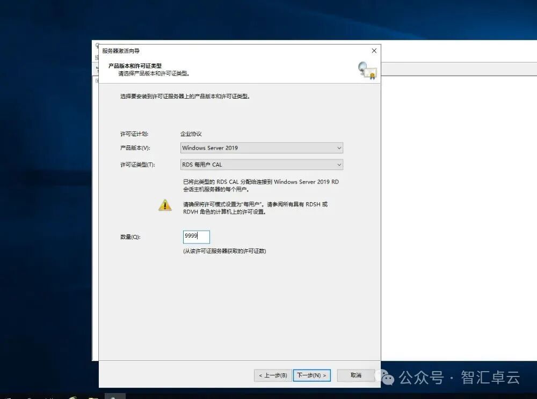Click 取消 to cancel the activation wizard
Screen dimensions: 537x399
point(356,375)
